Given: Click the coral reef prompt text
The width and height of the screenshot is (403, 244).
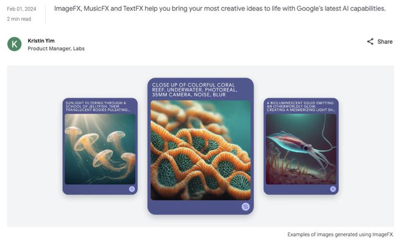Looking at the screenshot, I should coord(195,90).
